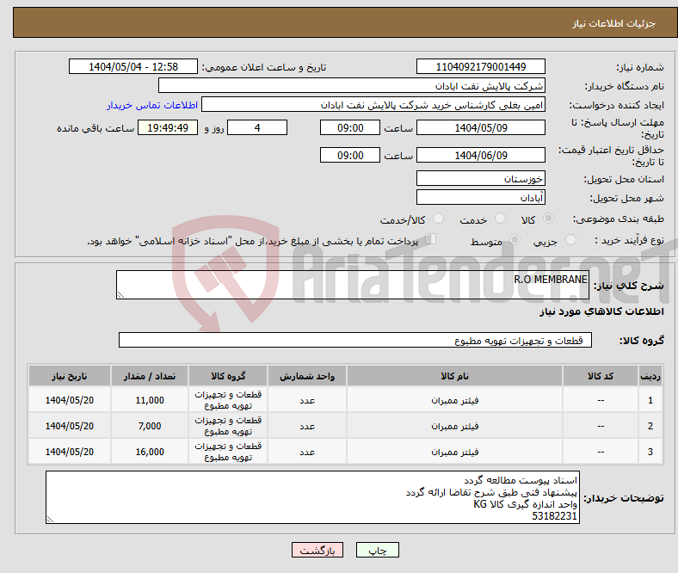The height and width of the screenshot is (573, 678).
Task: Click quantity 11,000 in row 1
Action: 150,400
